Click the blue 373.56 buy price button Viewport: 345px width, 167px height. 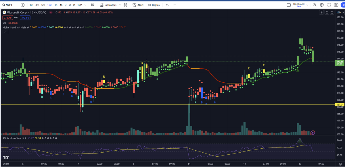[x=25, y=18]
